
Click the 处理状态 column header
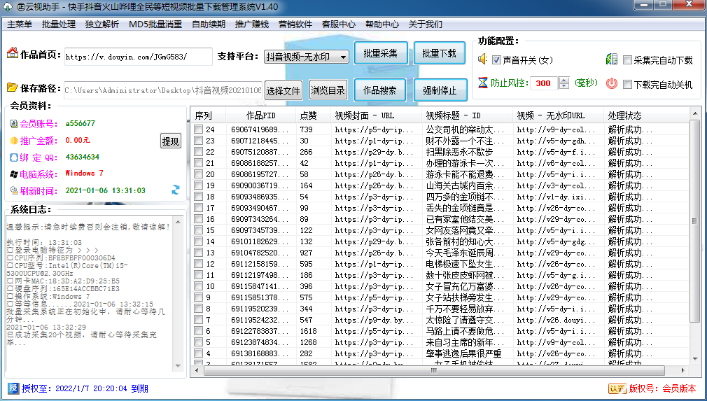pos(645,115)
